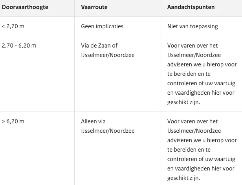Click 'en vaardigheden hier voor' in last row
The height and width of the screenshot is (185, 242).
click(x=201, y=169)
